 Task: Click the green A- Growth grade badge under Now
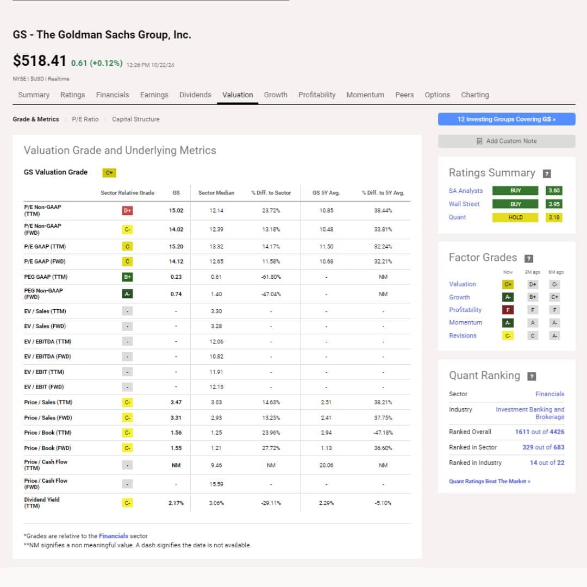pyautogui.click(x=508, y=297)
